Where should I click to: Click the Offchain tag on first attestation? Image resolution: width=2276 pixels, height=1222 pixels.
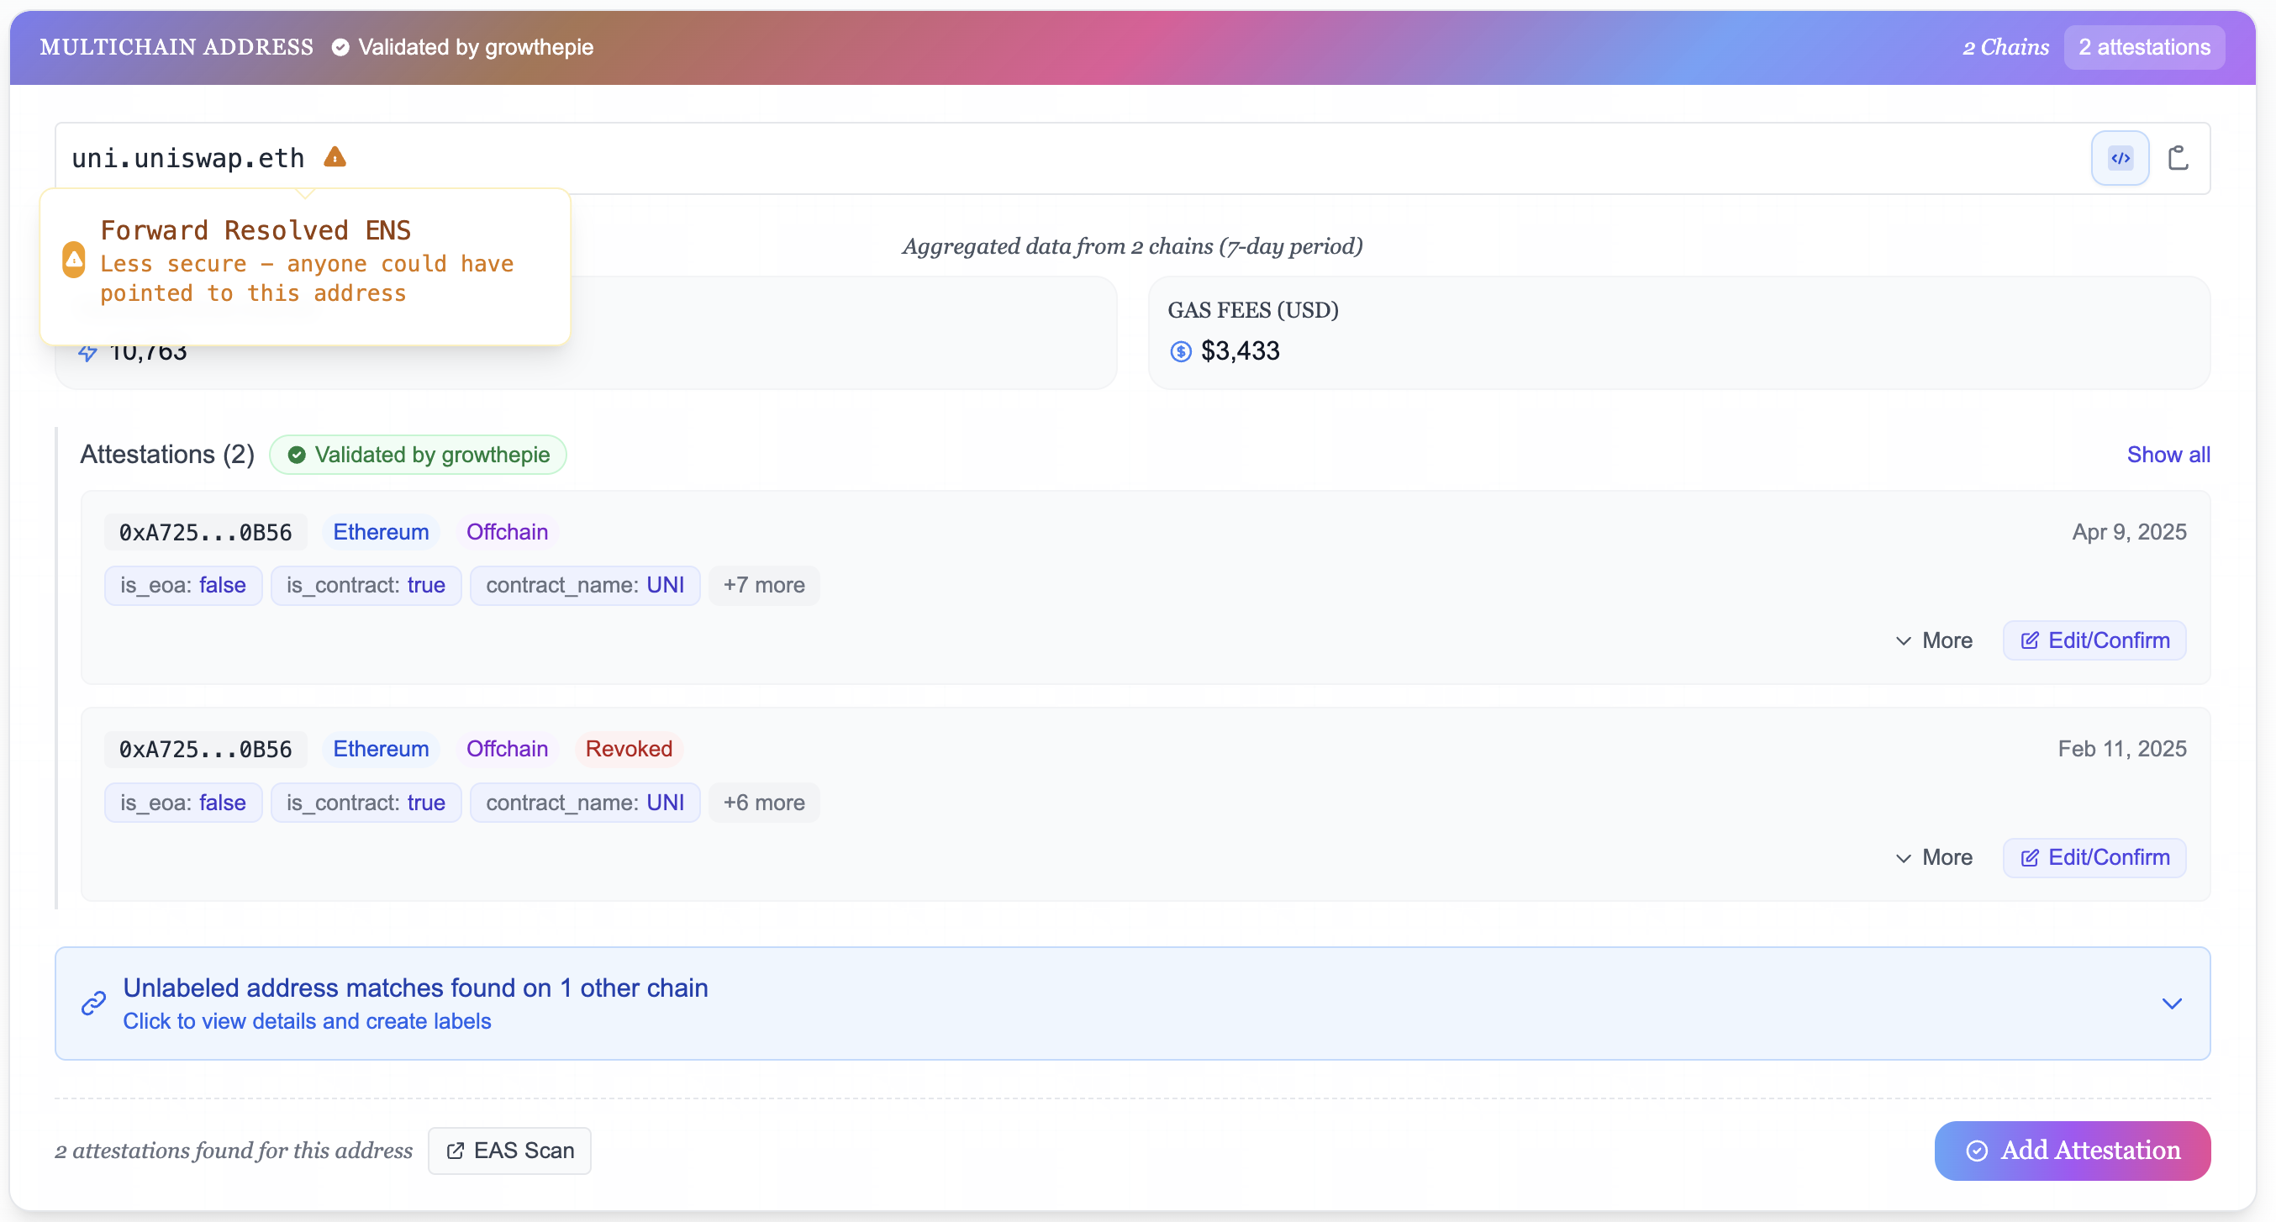click(507, 532)
